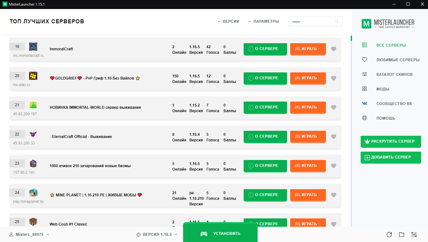Open ВСЕ СЕРВЕРЫ section
428x242 pixels.
391,45
